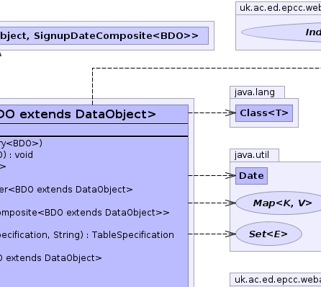Click the arrowhead pointing to Map<K, V>
The image size is (321, 287).
point(231,203)
